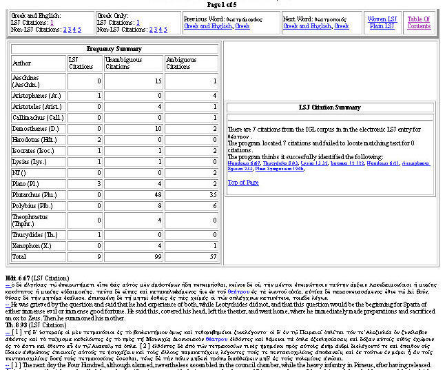This screenshot has height=370, width=445.
Task: Select the 'Aristoteles (Arist.)' author cell
Action: [x=39, y=107]
